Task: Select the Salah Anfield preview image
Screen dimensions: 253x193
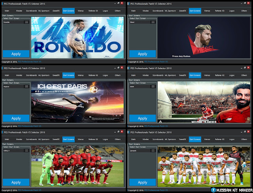Action: click(x=204, y=102)
